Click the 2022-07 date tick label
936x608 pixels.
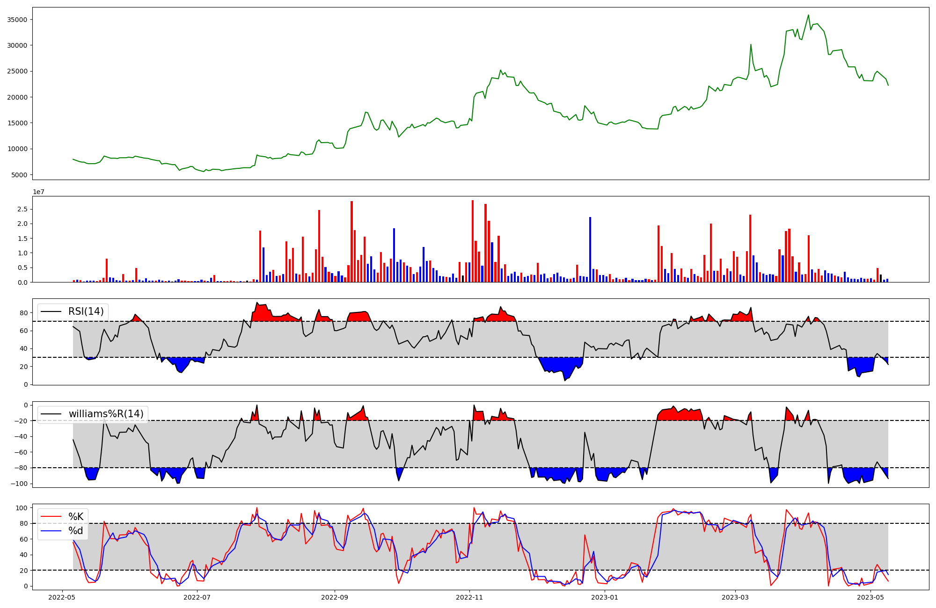click(x=197, y=597)
